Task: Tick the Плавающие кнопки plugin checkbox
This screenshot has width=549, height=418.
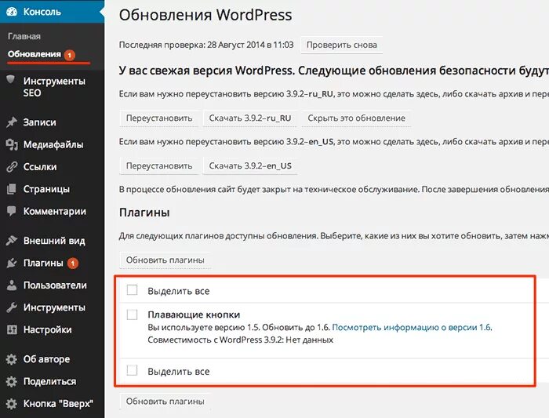Action: (x=132, y=314)
